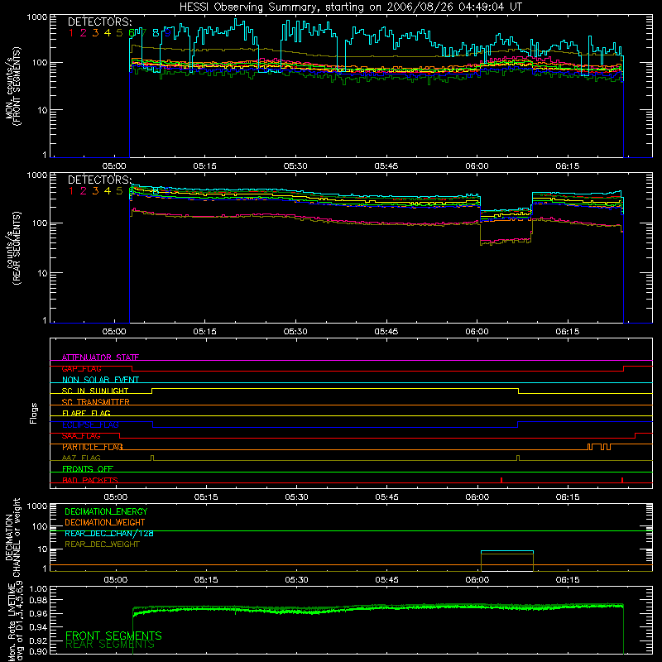Click the counts/s rear segments axis label
The width and height of the screenshot is (662, 662).
click(12, 248)
